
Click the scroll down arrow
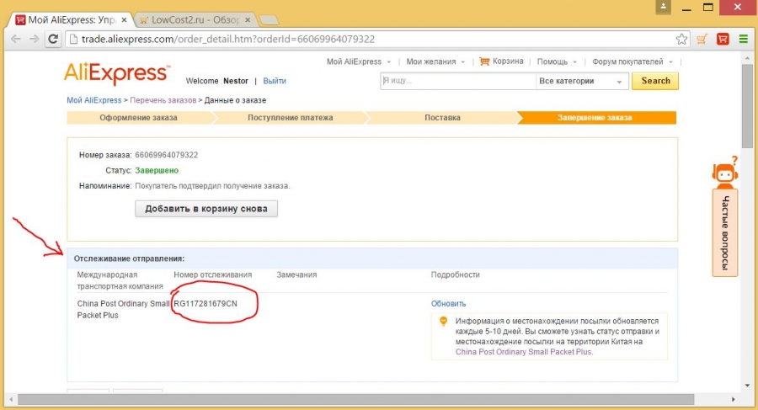click(747, 386)
